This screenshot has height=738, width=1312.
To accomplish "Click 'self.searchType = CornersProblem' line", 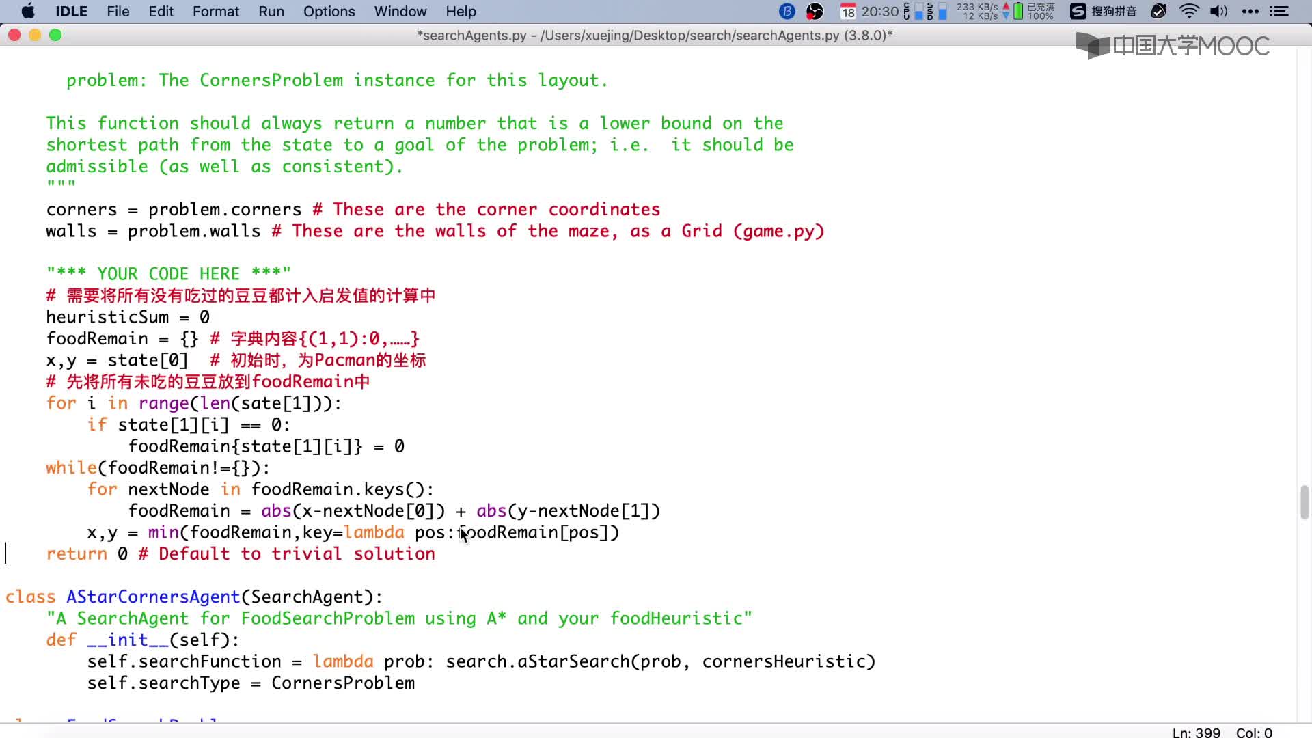I will click(x=251, y=683).
